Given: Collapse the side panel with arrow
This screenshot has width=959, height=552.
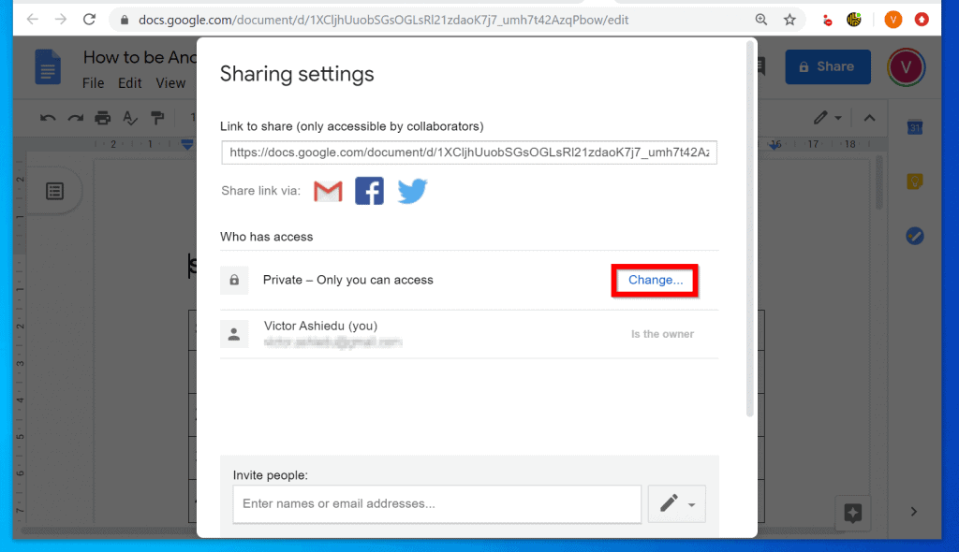Looking at the screenshot, I should point(914,512).
